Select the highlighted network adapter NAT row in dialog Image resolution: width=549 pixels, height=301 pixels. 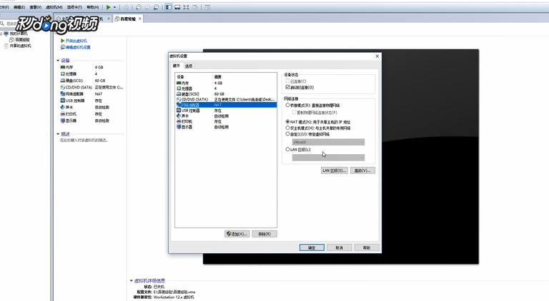click(x=226, y=105)
